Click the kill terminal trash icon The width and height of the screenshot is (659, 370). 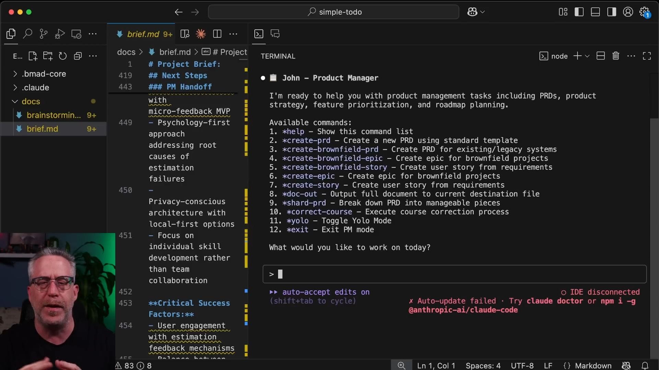(616, 56)
